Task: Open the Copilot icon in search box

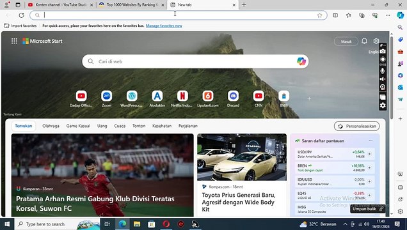Action: 301,61
